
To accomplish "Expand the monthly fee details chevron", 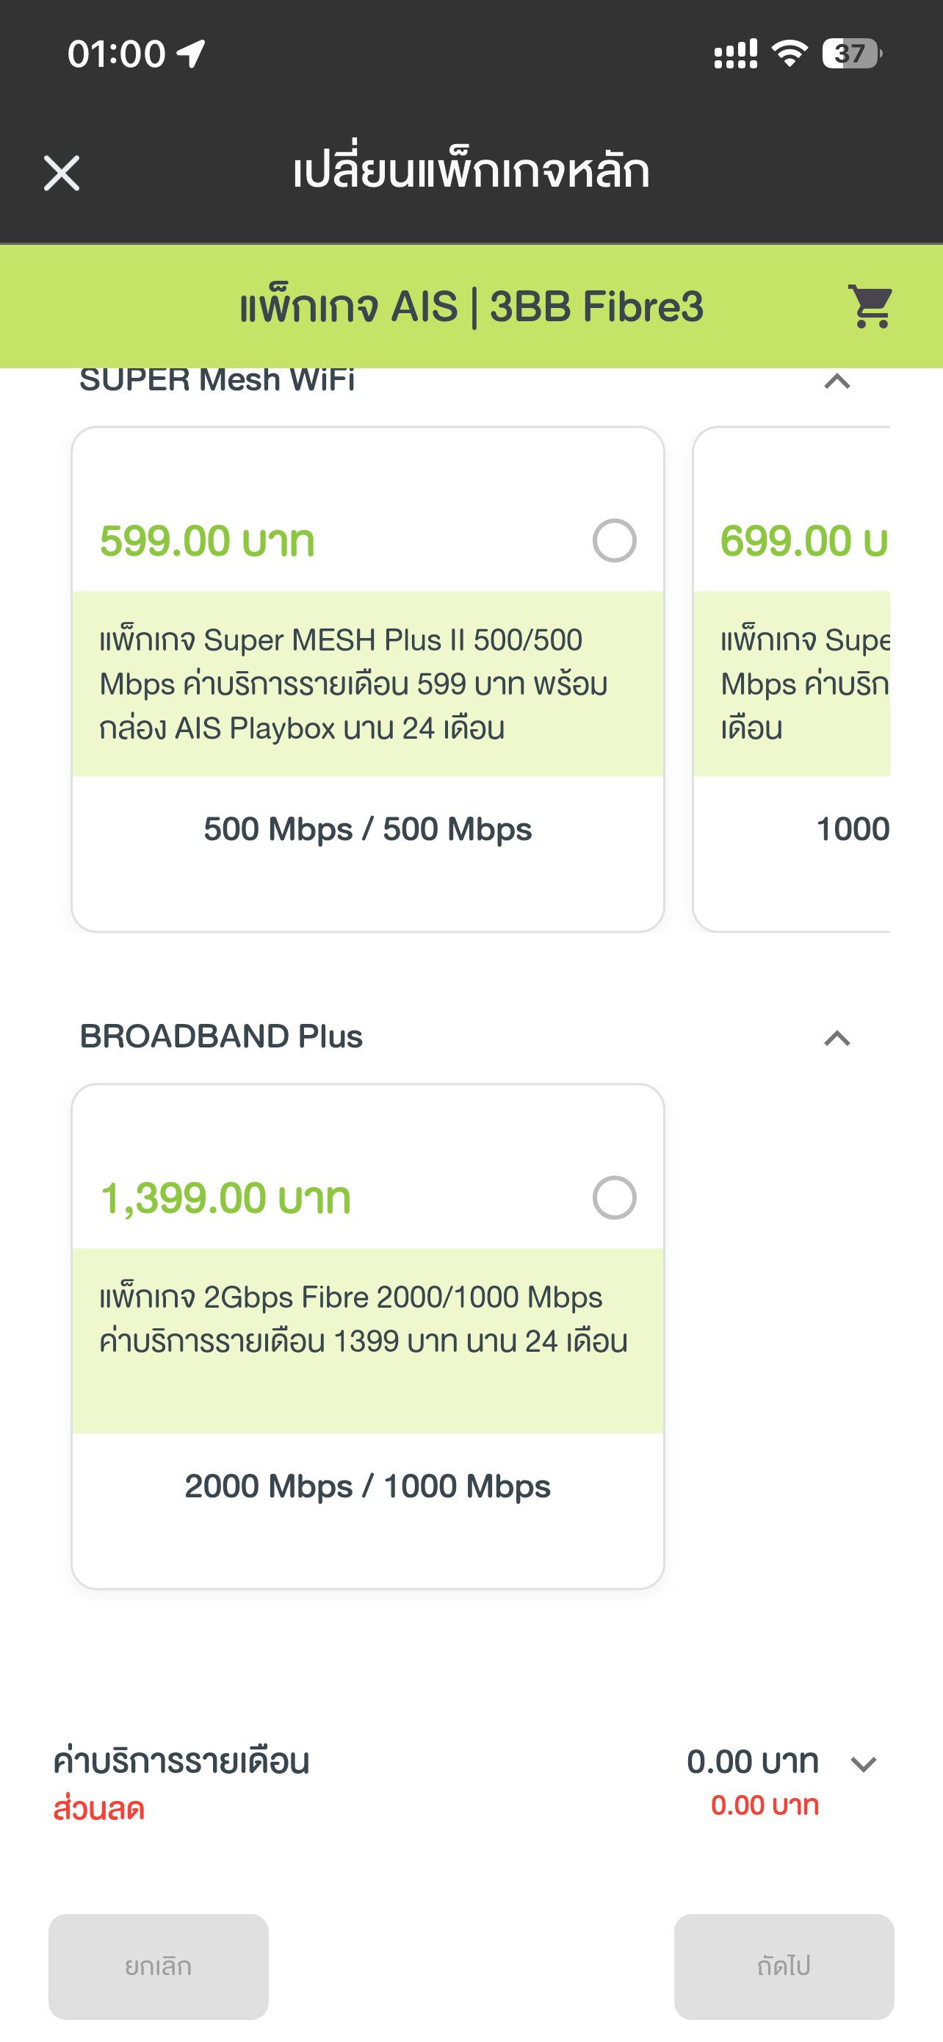I will (x=863, y=1765).
